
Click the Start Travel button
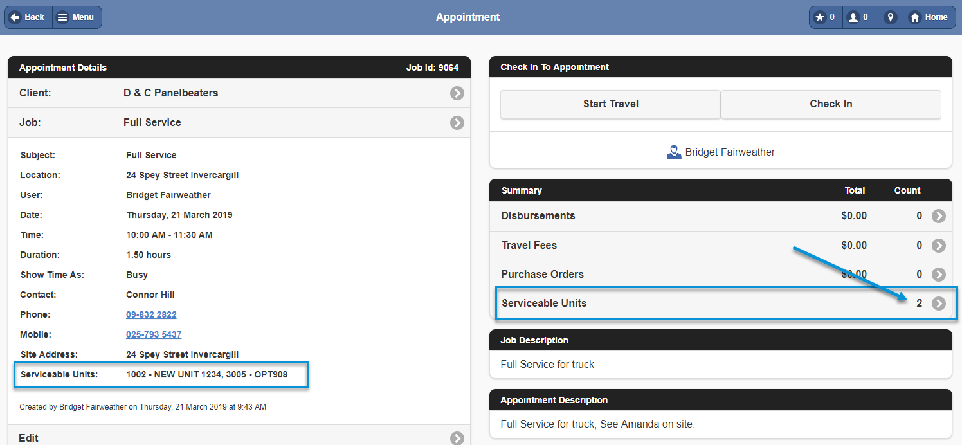pyautogui.click(x=610, y=104)
